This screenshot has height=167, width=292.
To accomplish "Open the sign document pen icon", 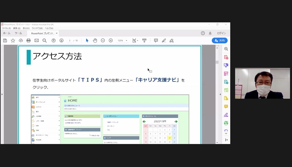I will tap(172, 40).
